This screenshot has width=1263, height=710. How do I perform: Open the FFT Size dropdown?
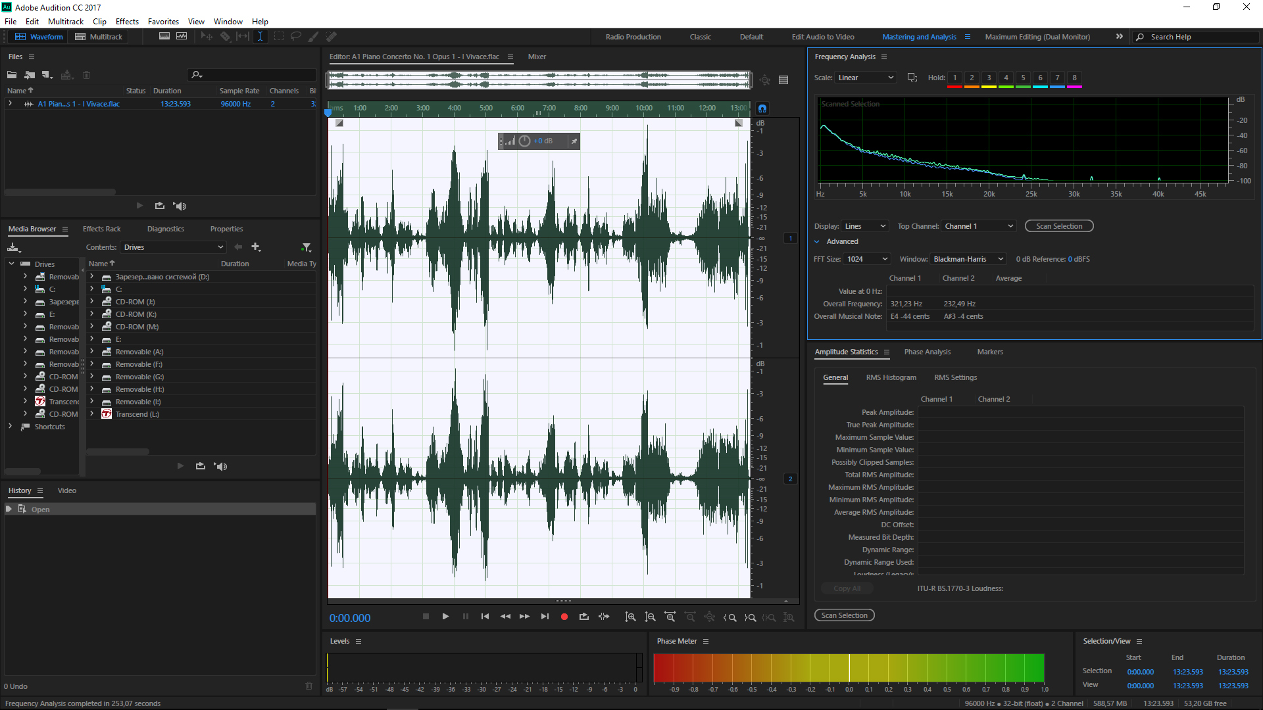[867, 259]
